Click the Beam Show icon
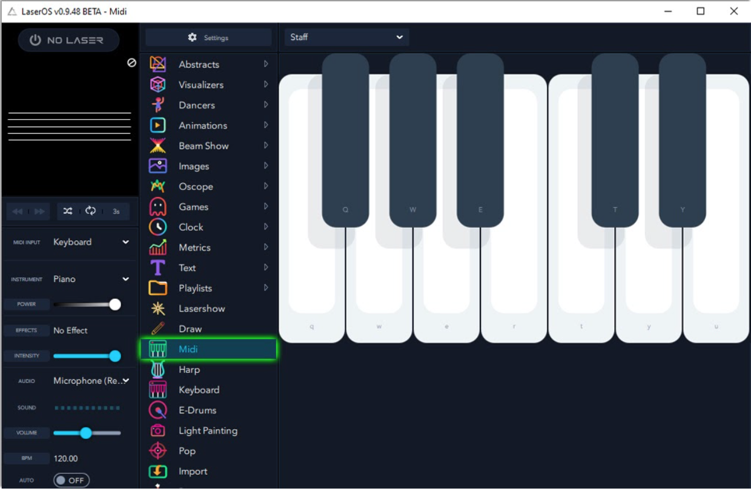This screenshot has height=491, width=751. [x=157, y=145]
